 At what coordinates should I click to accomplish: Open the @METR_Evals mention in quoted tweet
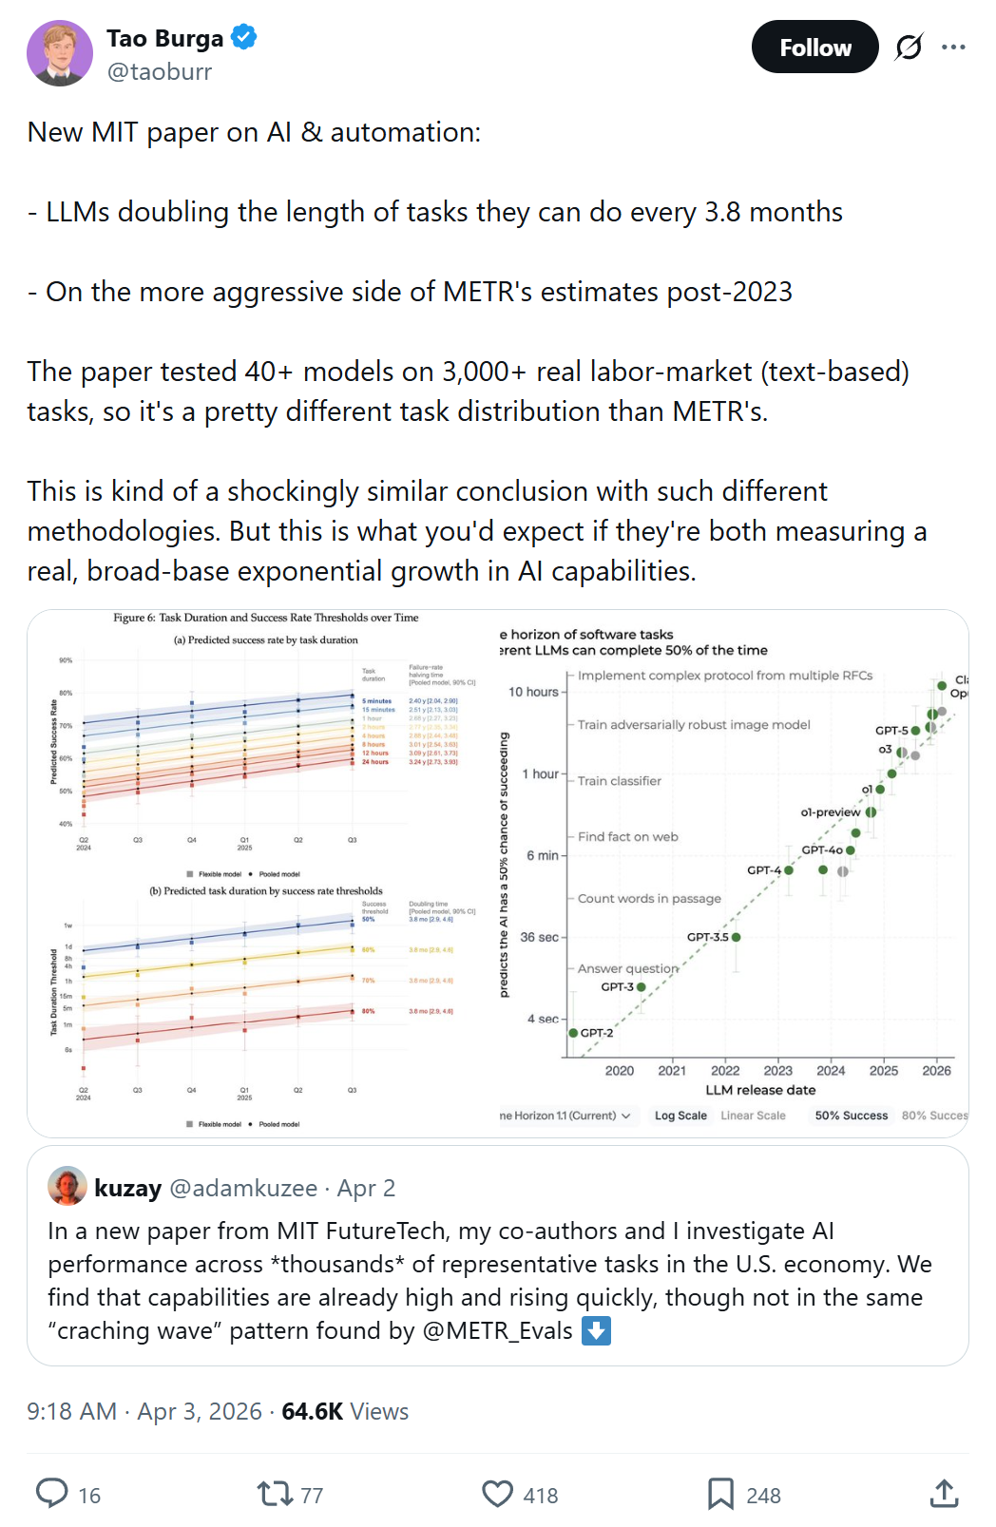(497, 1330)
